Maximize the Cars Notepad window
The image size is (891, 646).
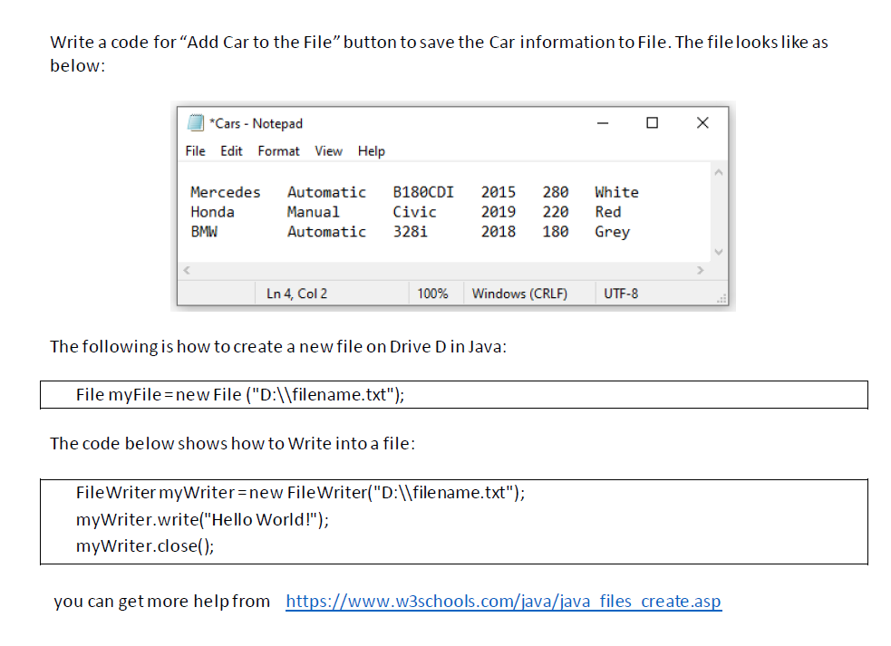[652, 122]
